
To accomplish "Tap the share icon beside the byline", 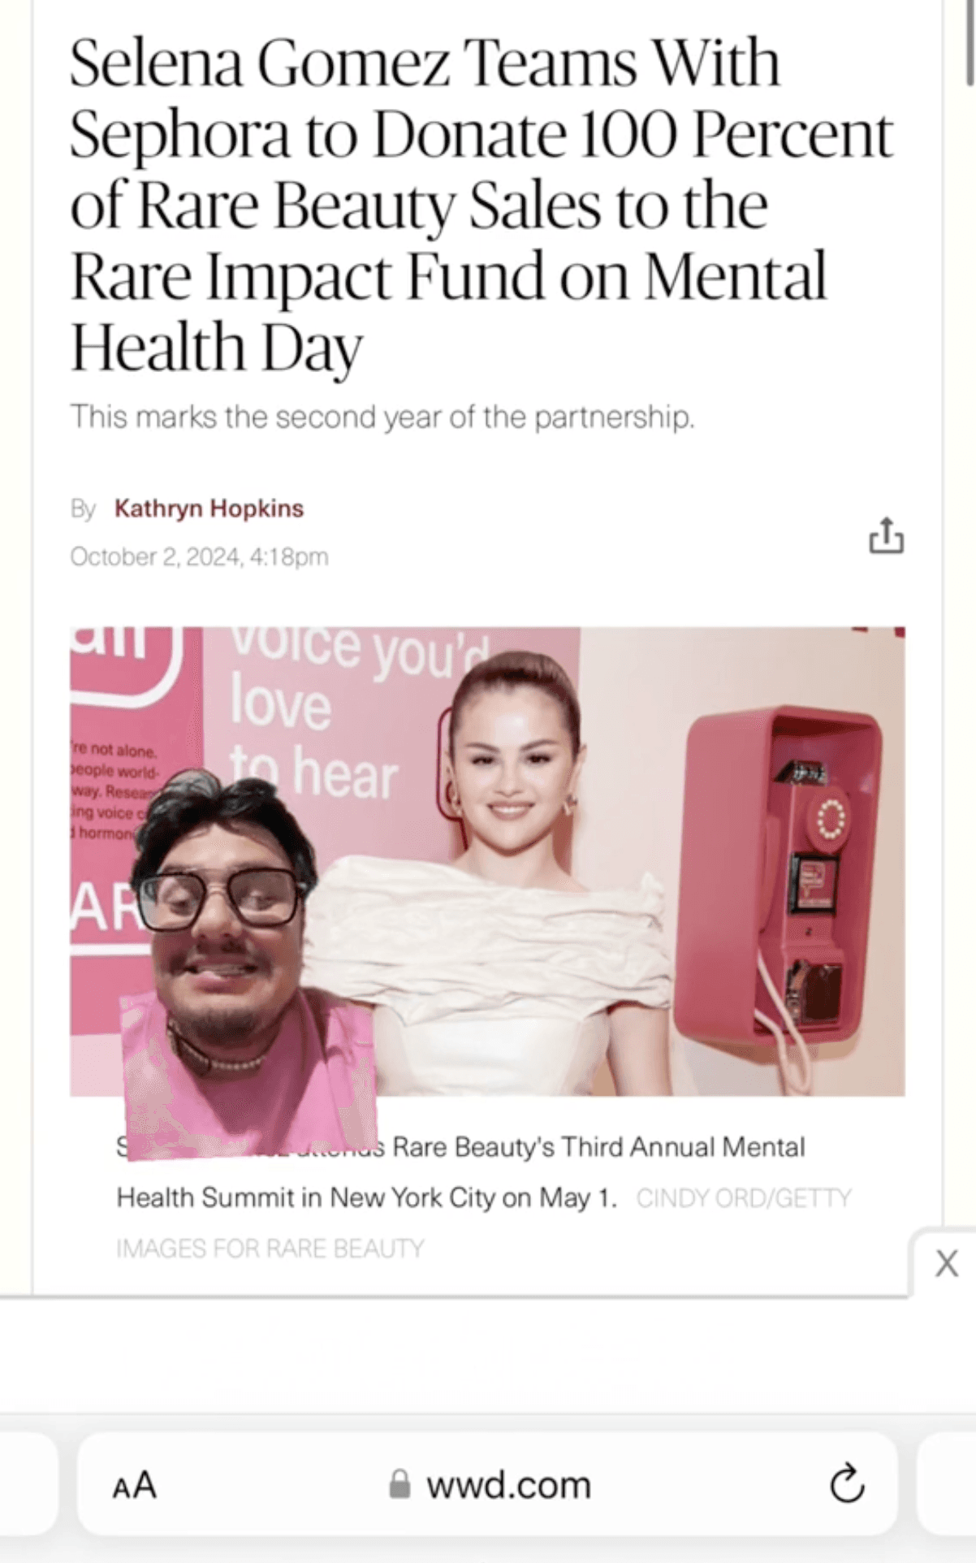I will (x=886, y=535).
